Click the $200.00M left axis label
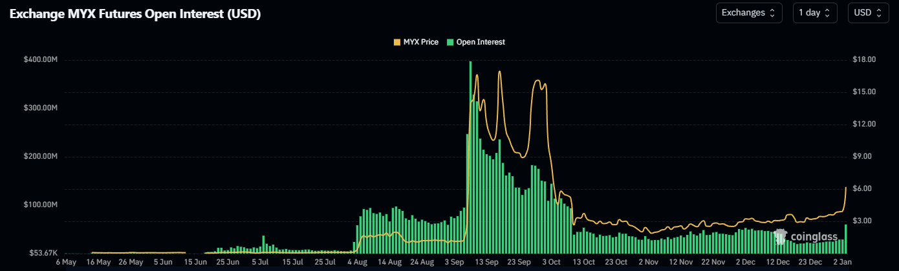The height and width of the screenshot is (271, 899). (41, 157)
